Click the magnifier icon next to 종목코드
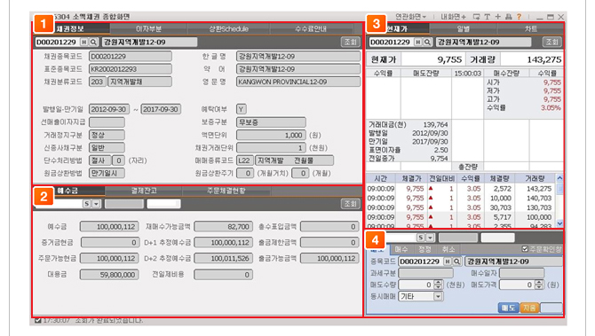The height and width of the screenshot is (336, 595). pyautogui.click(x=457, y=262)
